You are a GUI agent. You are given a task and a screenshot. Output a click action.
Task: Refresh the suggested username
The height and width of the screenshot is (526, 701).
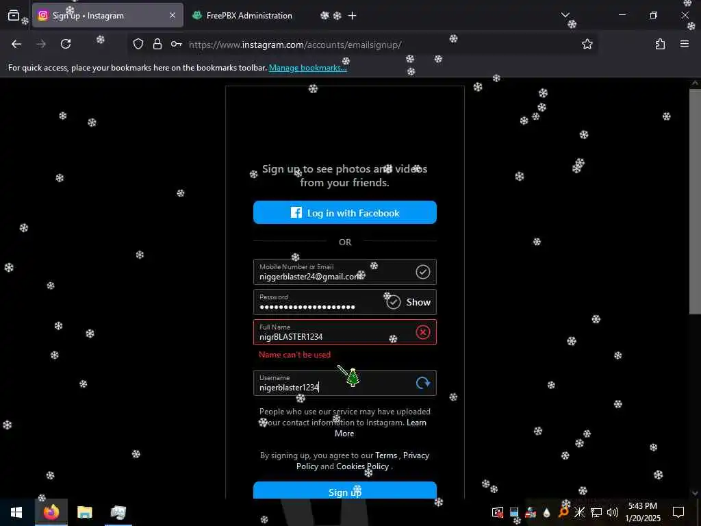[423, 383]
